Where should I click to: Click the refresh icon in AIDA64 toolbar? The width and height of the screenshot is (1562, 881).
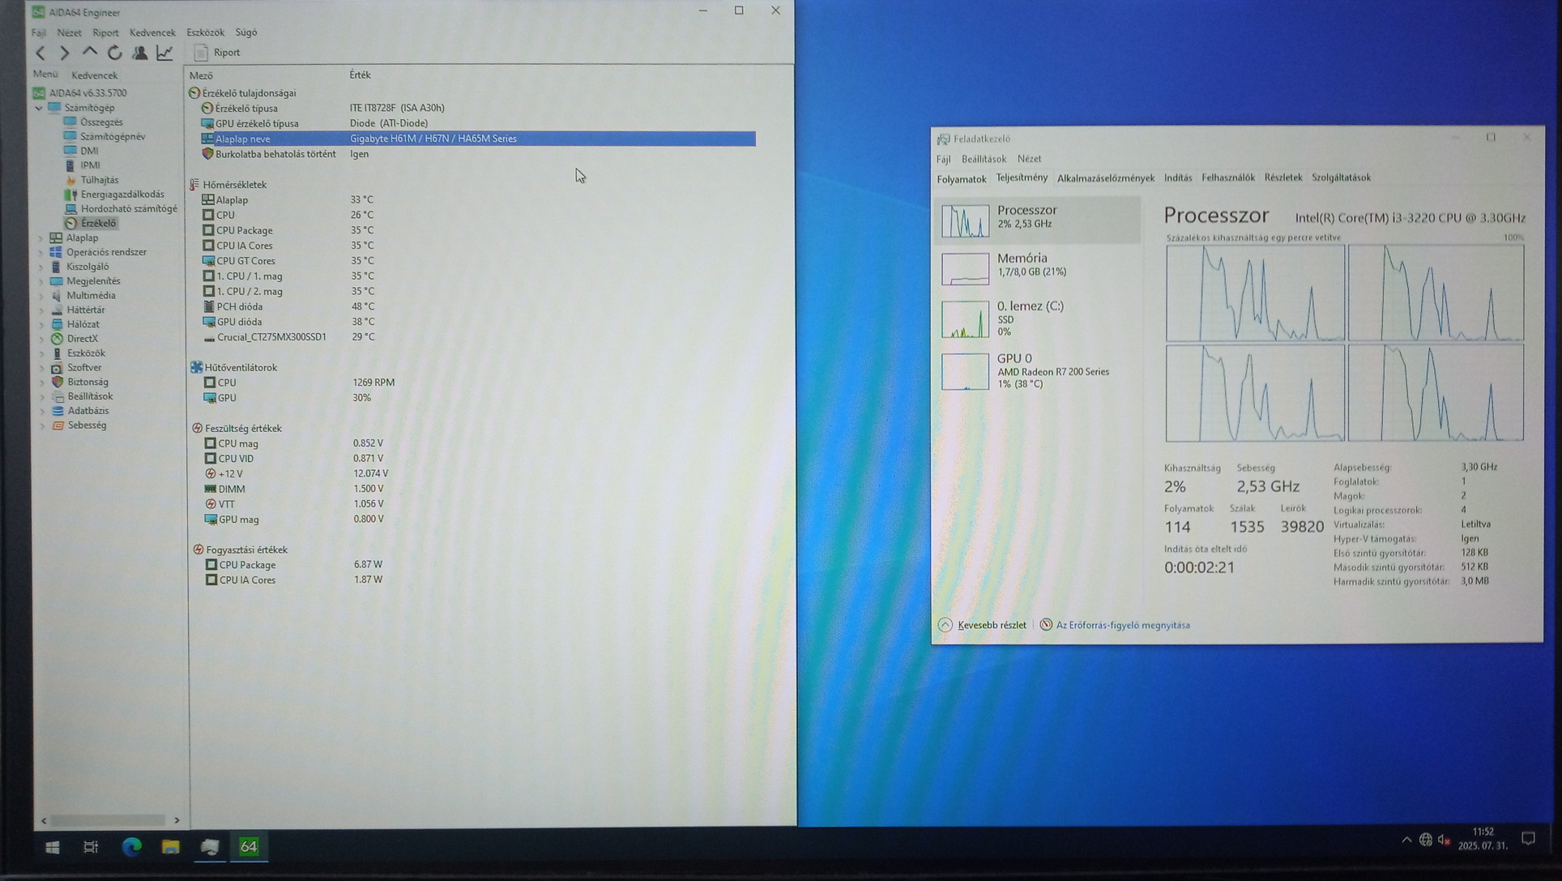pos(115,53)
